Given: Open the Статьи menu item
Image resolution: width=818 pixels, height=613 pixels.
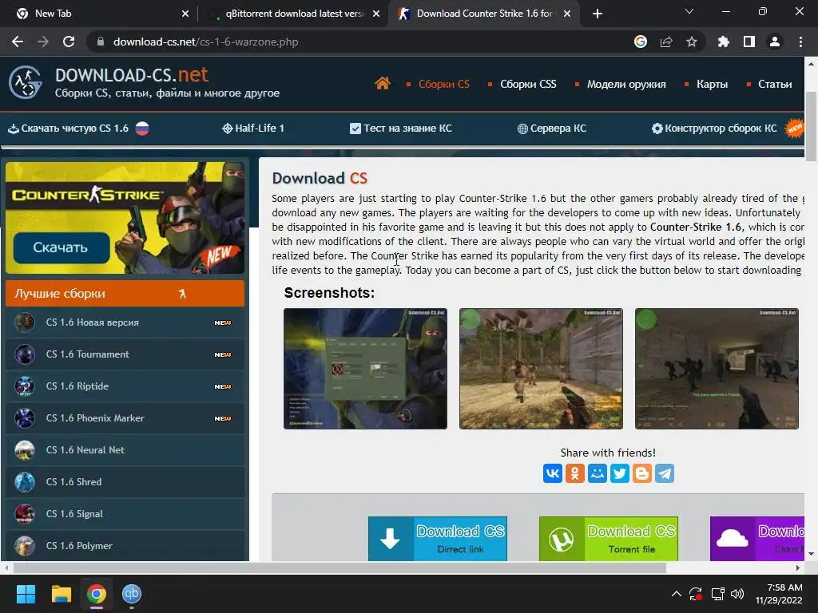Looking at the screenshot, I should pyautogui.click(x=775, y=84).
